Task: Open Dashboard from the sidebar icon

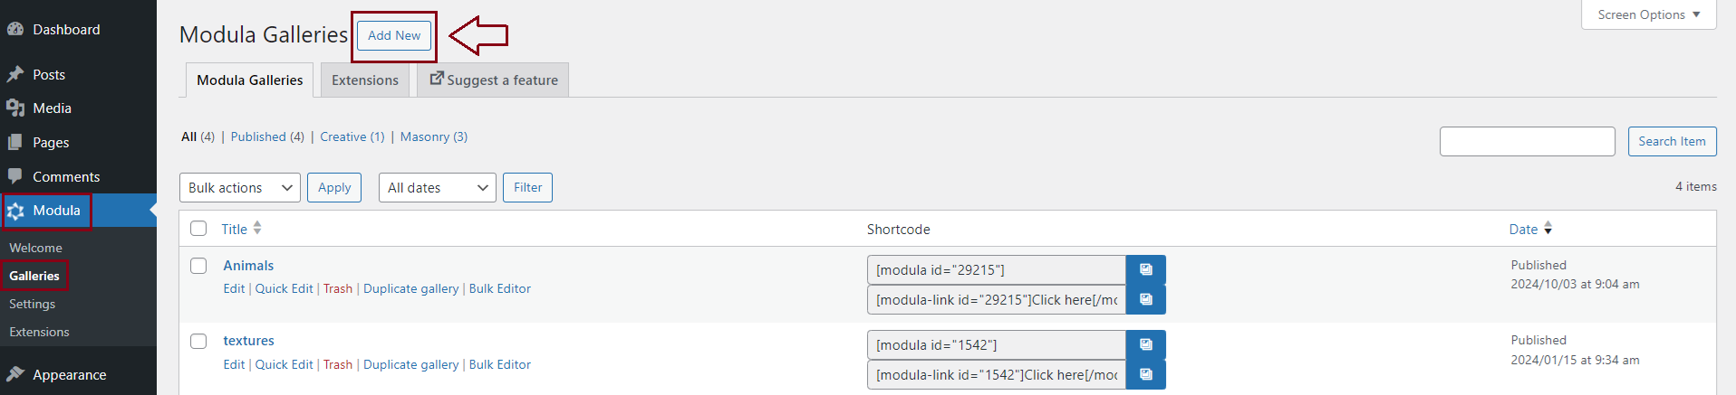Action: [14, 29]
